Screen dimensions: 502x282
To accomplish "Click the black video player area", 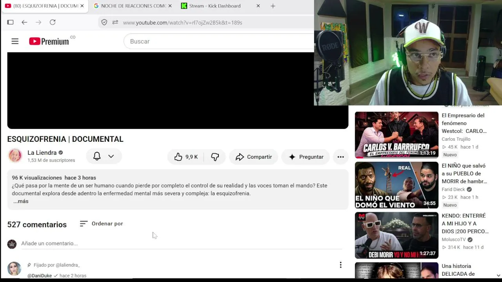I will tap(178, 90).
